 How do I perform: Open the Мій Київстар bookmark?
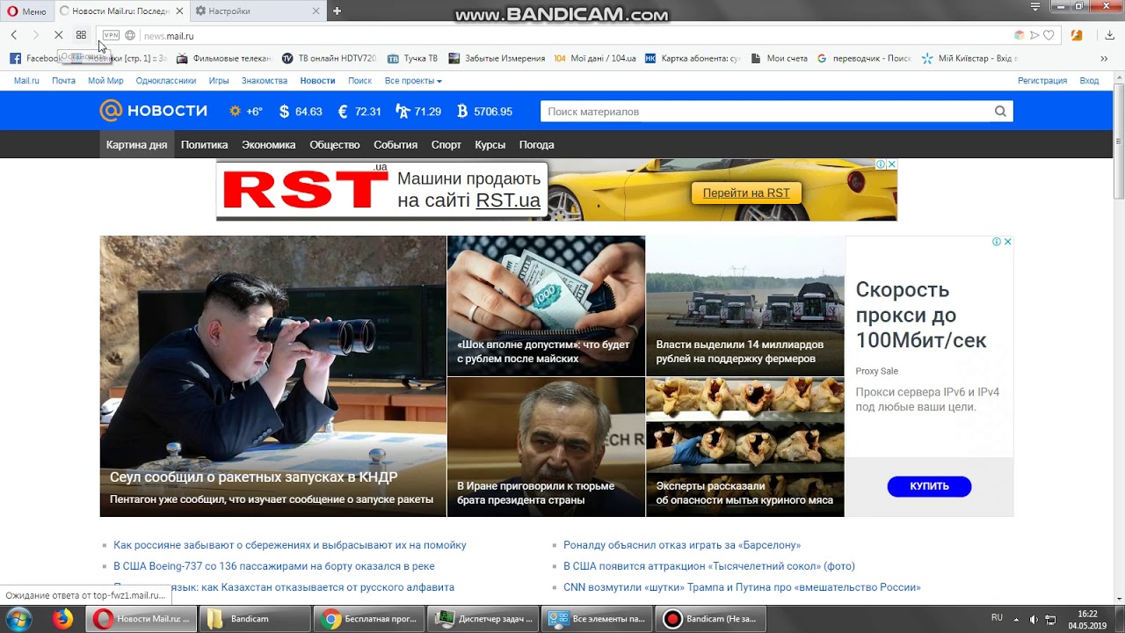coord(969,59)
